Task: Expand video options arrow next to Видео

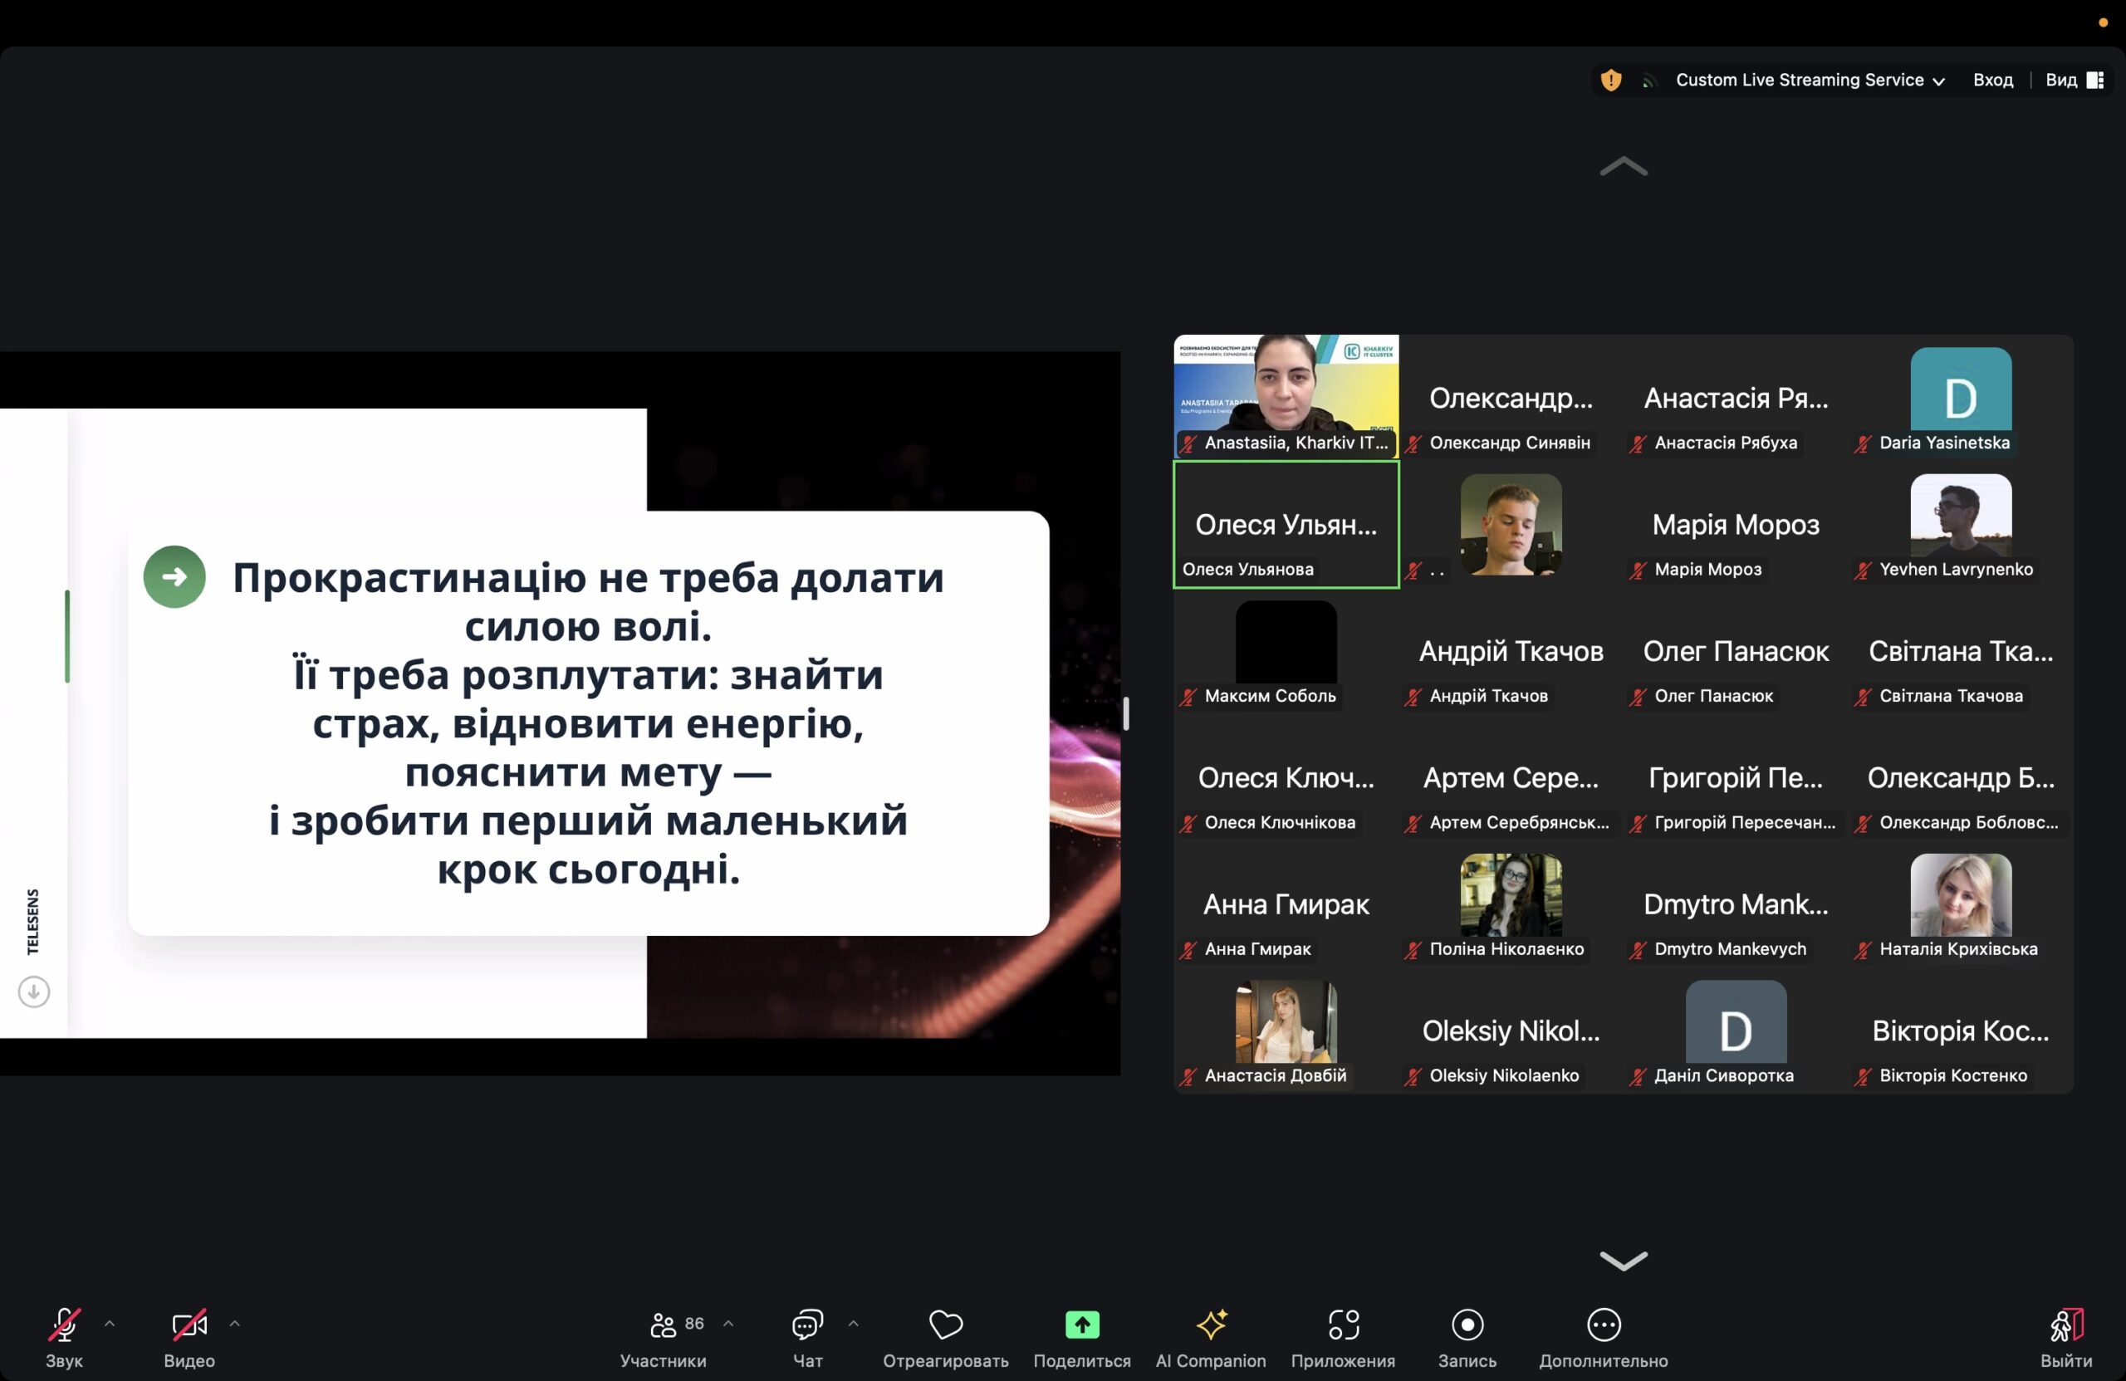Action: 235,1323
